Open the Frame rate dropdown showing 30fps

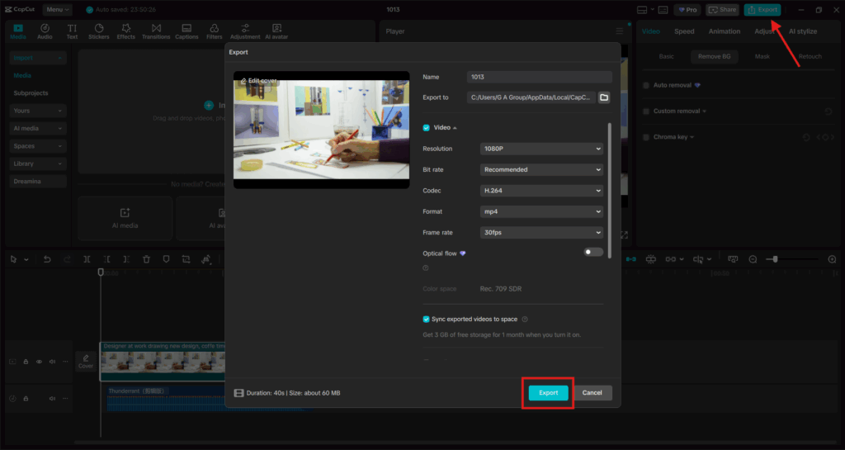(541, 233)
